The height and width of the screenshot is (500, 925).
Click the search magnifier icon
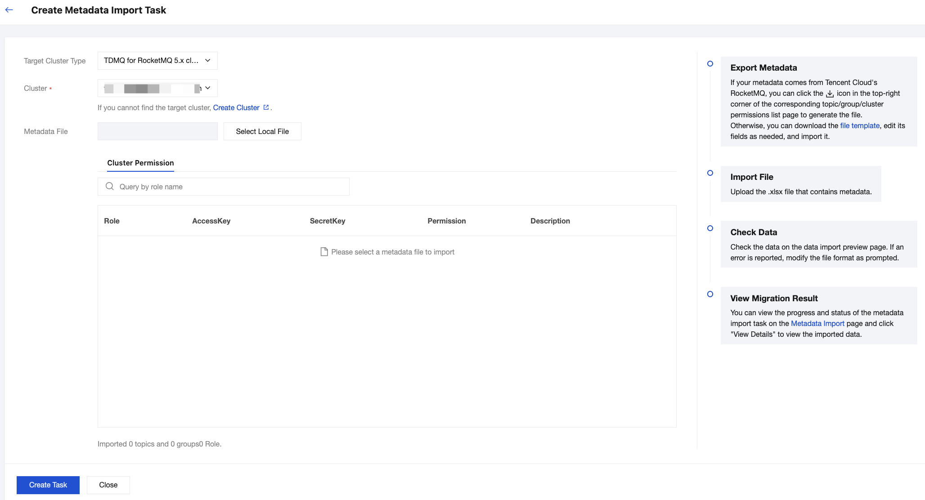pyautogui.click(x=109, y=187)
